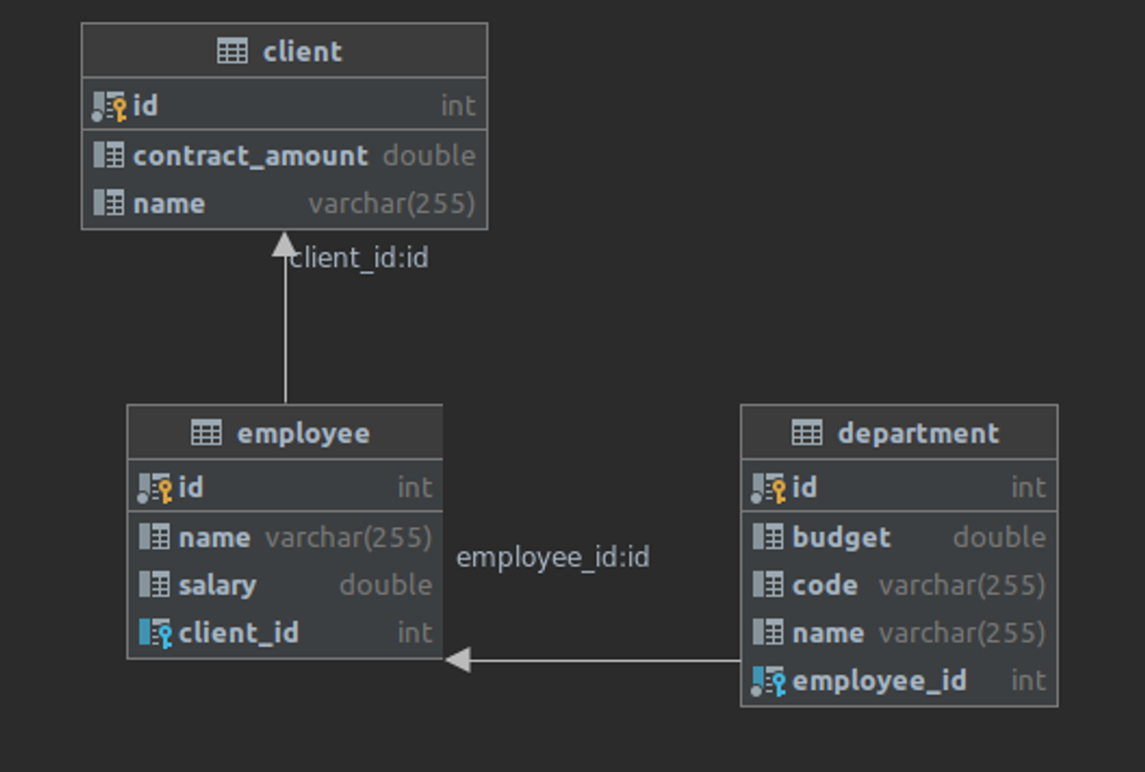Viewport: 1145px width, 772px height.
Task: Click foreign key icon of employee_id
Action: (768, 681)
